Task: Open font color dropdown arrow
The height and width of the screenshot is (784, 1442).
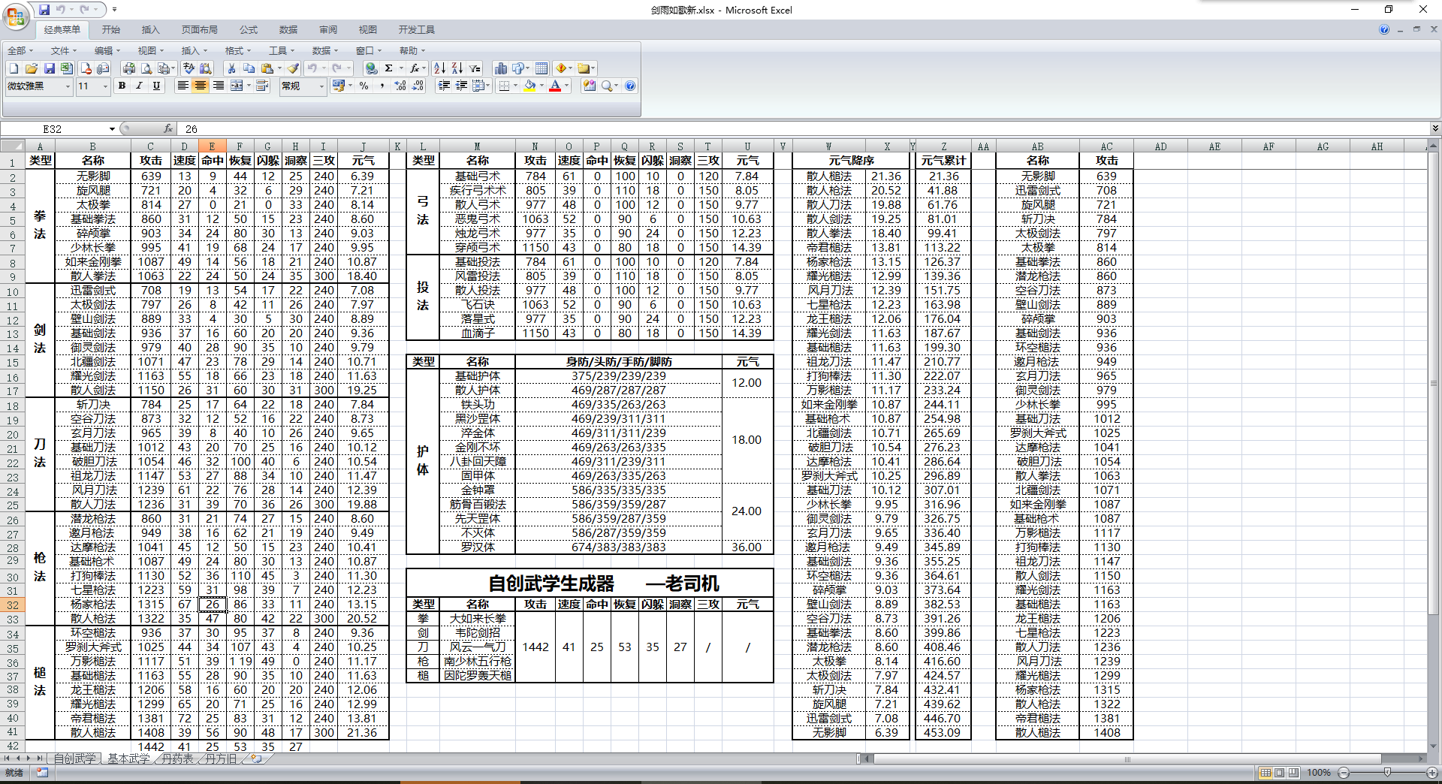Action: [x=566, y=86]
